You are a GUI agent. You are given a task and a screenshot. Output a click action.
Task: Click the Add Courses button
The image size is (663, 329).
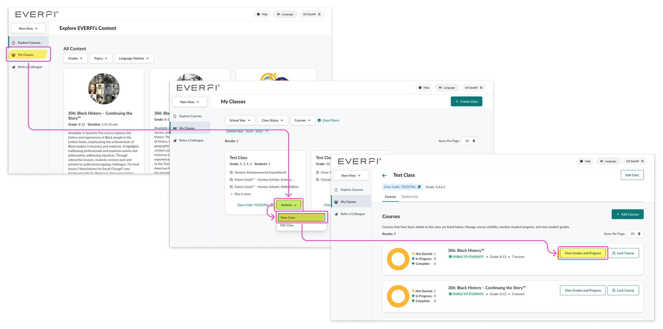627,214
